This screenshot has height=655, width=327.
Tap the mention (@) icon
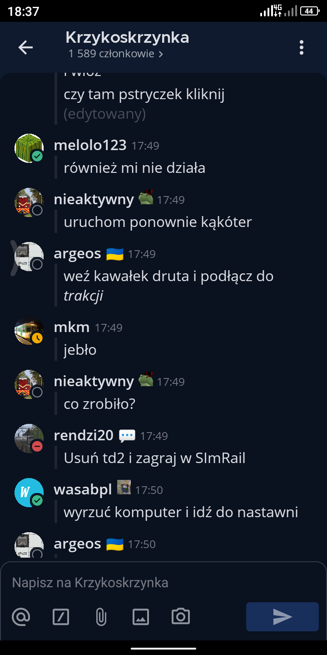coord(21,617)
